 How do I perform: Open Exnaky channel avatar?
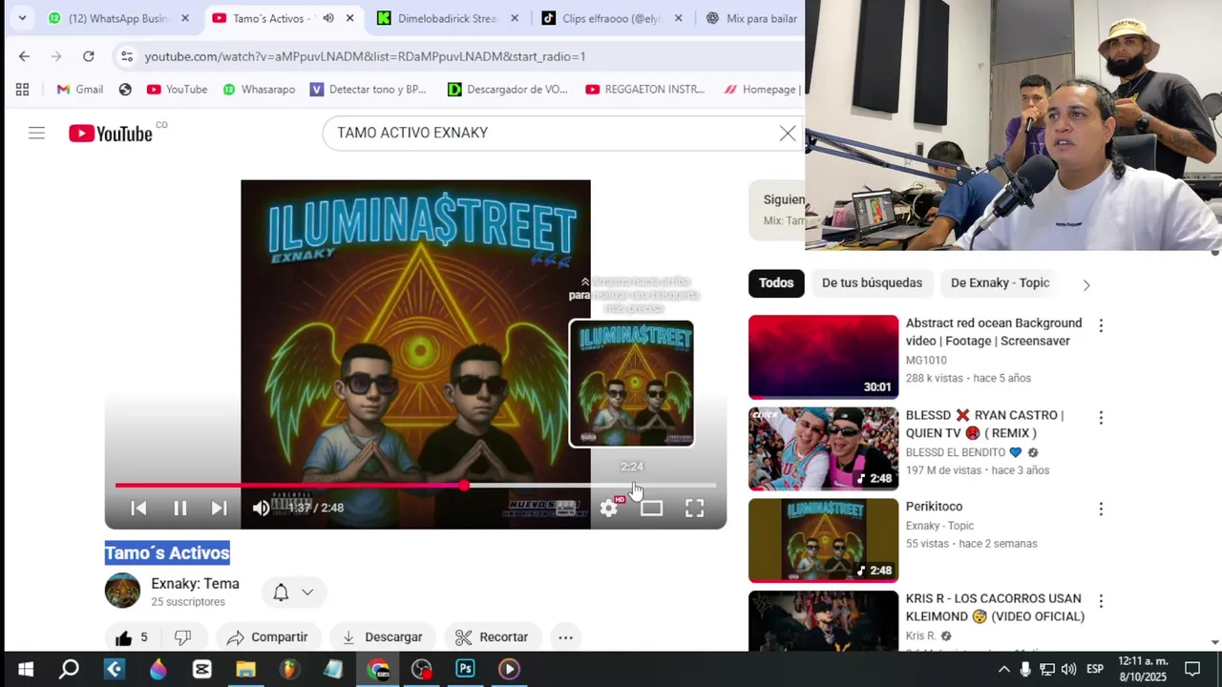click(122, 591)
